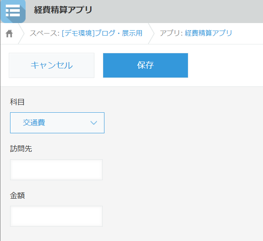
Task: Click the 交通費 selected value text
Action: tap(34, 123)
